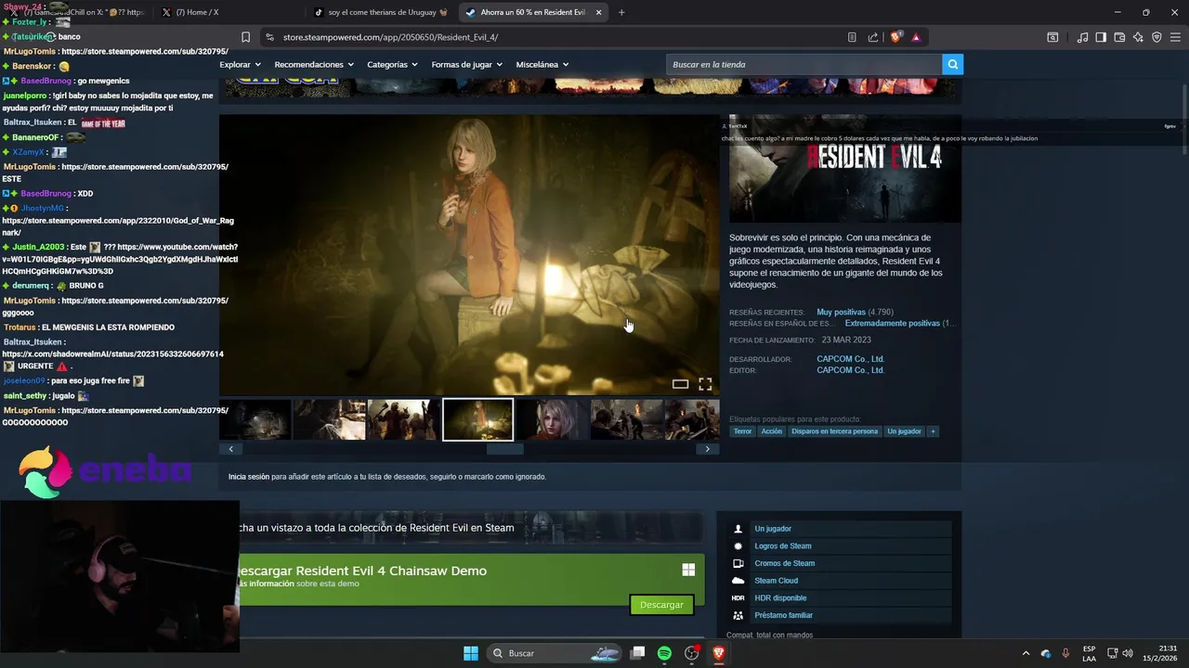This screenshot has height=668, width=1189.
Task: Open the Préstamo familiar feature row
Action: [x=840, y=615]
